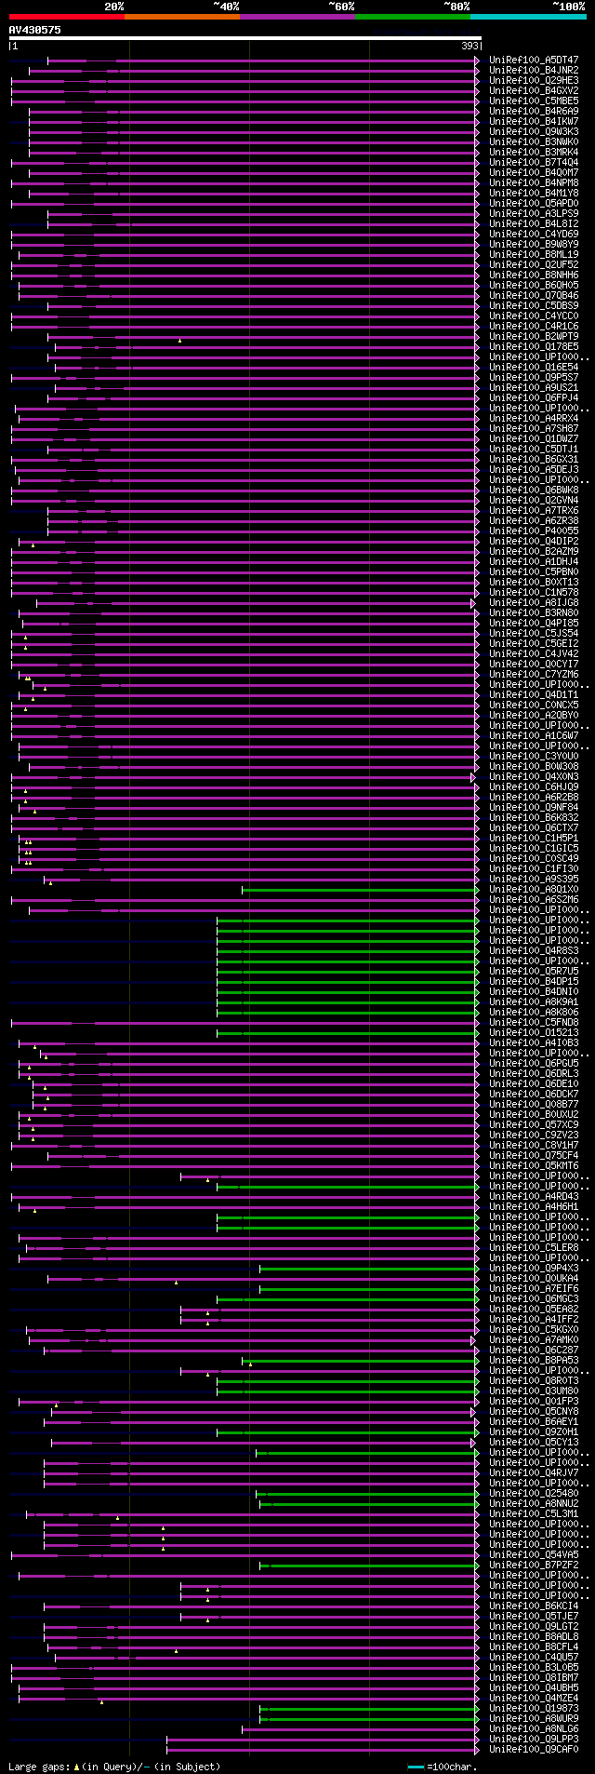Select UniRef100_A8IJG8 label
This screenshot has width=595, height=1774.
534,603
